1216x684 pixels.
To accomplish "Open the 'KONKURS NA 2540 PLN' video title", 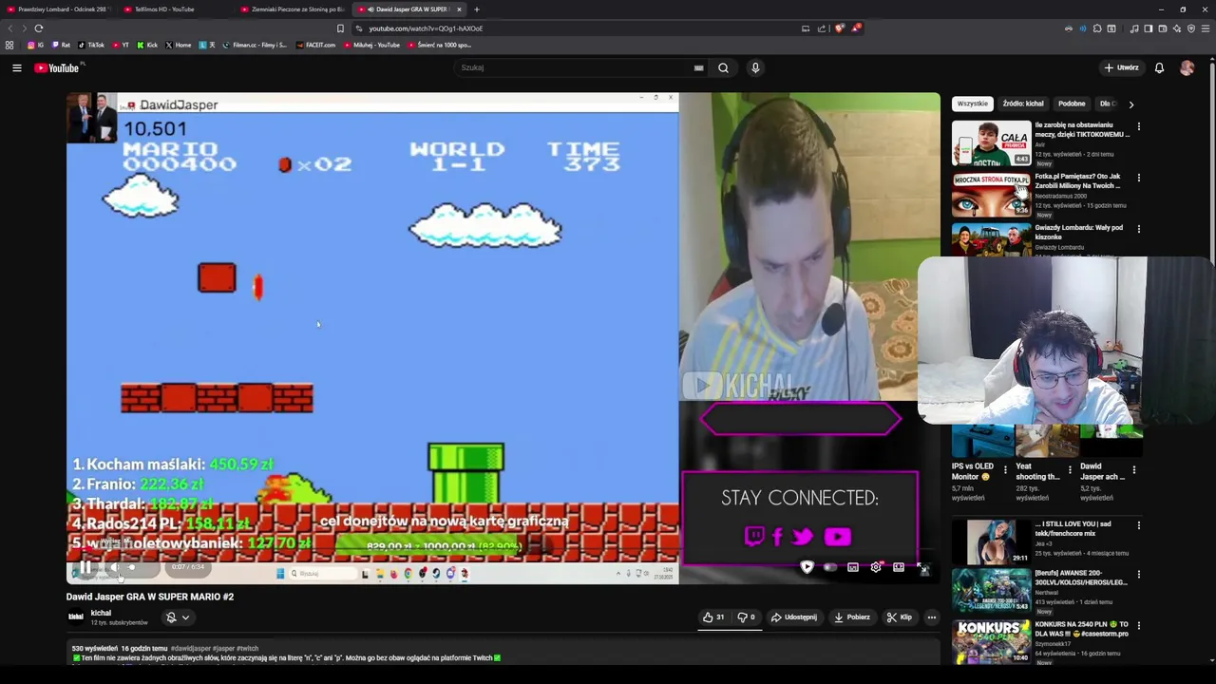I will click(x=1081, y=629).
